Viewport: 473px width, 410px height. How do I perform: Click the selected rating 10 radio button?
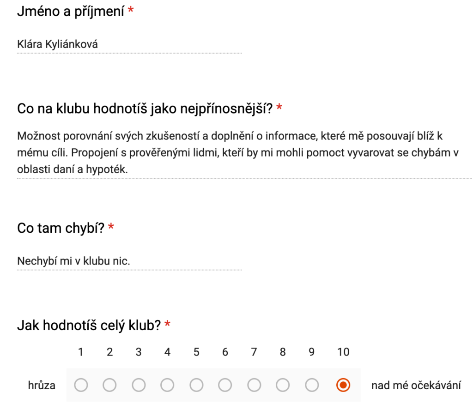pyautogui.click(x=343, y=385)
